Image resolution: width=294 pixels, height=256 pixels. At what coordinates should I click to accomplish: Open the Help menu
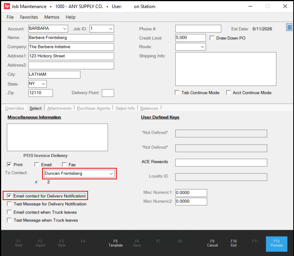click(70, 17)
